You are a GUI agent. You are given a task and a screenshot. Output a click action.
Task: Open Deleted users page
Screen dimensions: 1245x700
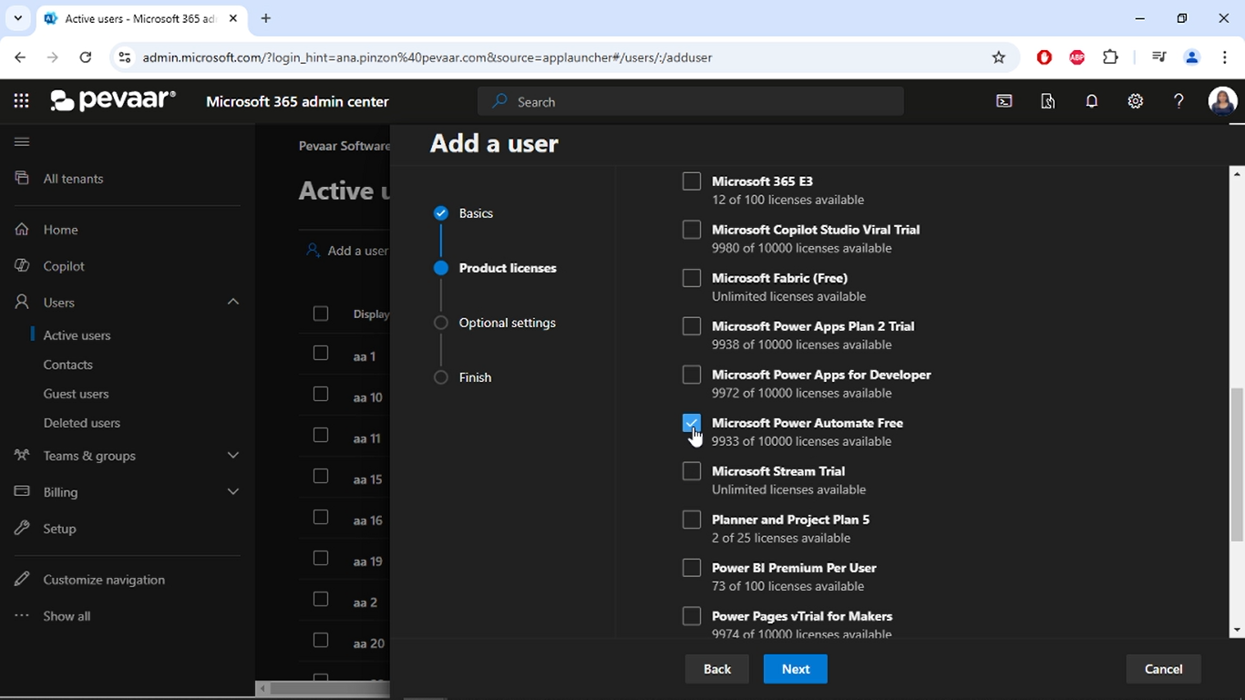click(x=82, y=423)
